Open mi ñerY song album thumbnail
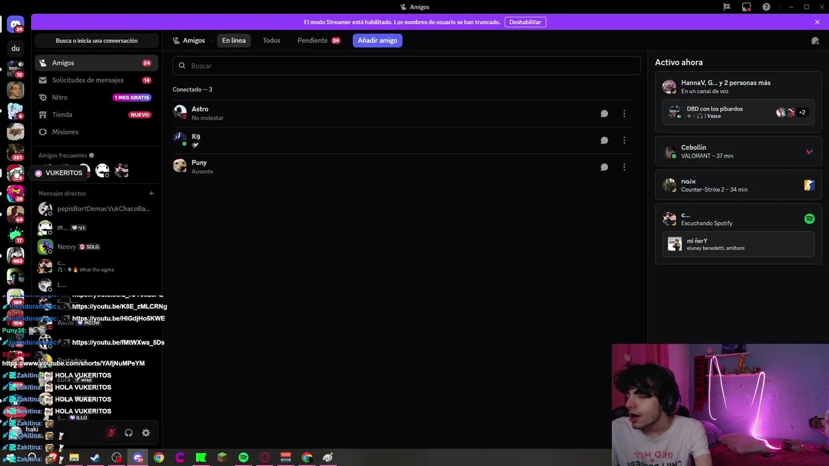 pos(675,245)
